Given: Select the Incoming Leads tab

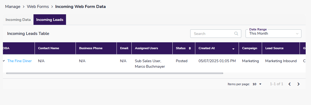Looking at the screenshot, I should click(50, 20).
